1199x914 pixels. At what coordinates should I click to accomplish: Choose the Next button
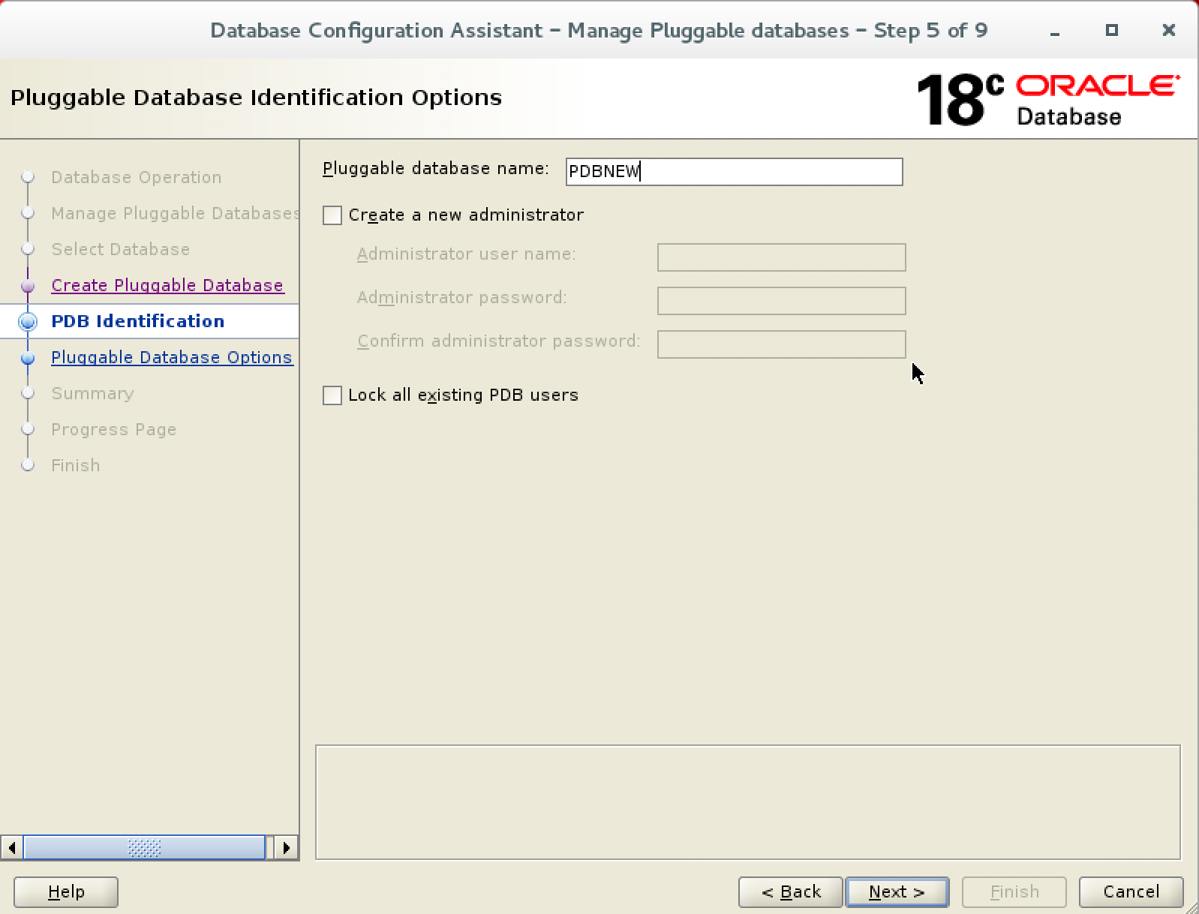click(897, 891)
